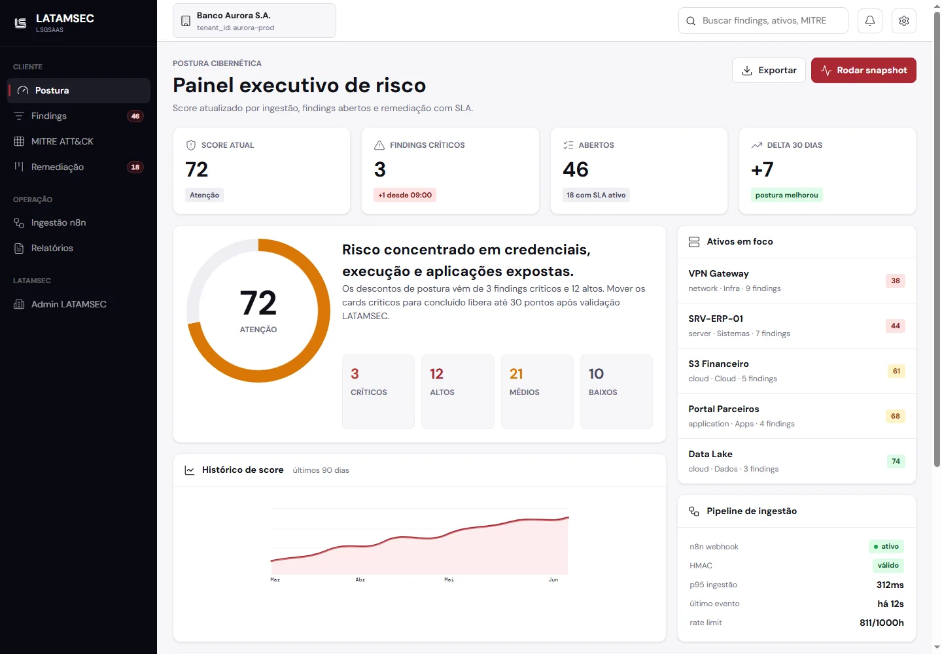Click the shield icon on Score Atual card

pyautogui.click(x=191, y=145)
